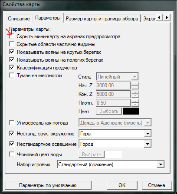Click the left tab scroll arrow
Image resolution: width=177 pixels, height=194 pixels.
click(x=159, y=18)
